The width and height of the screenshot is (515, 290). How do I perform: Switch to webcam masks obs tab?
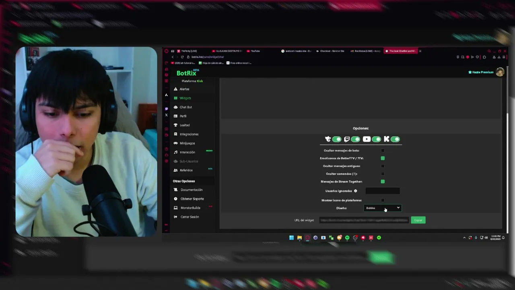(x=297, y=51)
